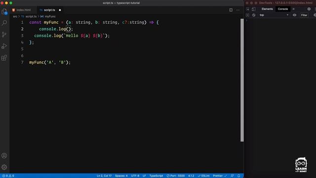The image size is (316, 178).
Task: Toggle device toolbar in DevTools
Action: (253, 9)
